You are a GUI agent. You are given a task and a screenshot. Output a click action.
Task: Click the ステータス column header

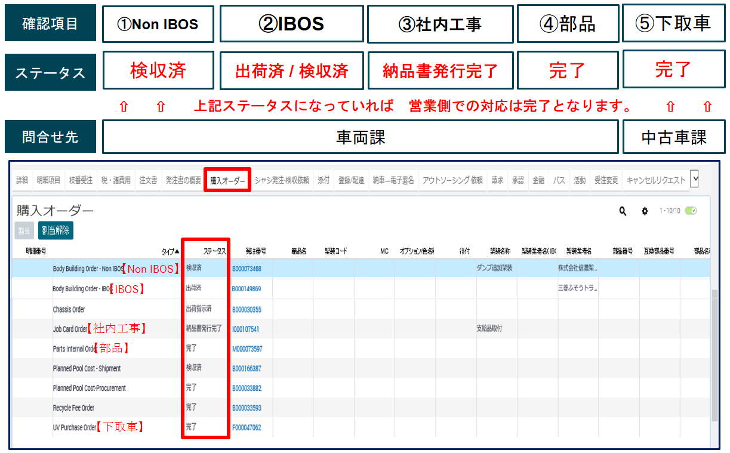214,252
